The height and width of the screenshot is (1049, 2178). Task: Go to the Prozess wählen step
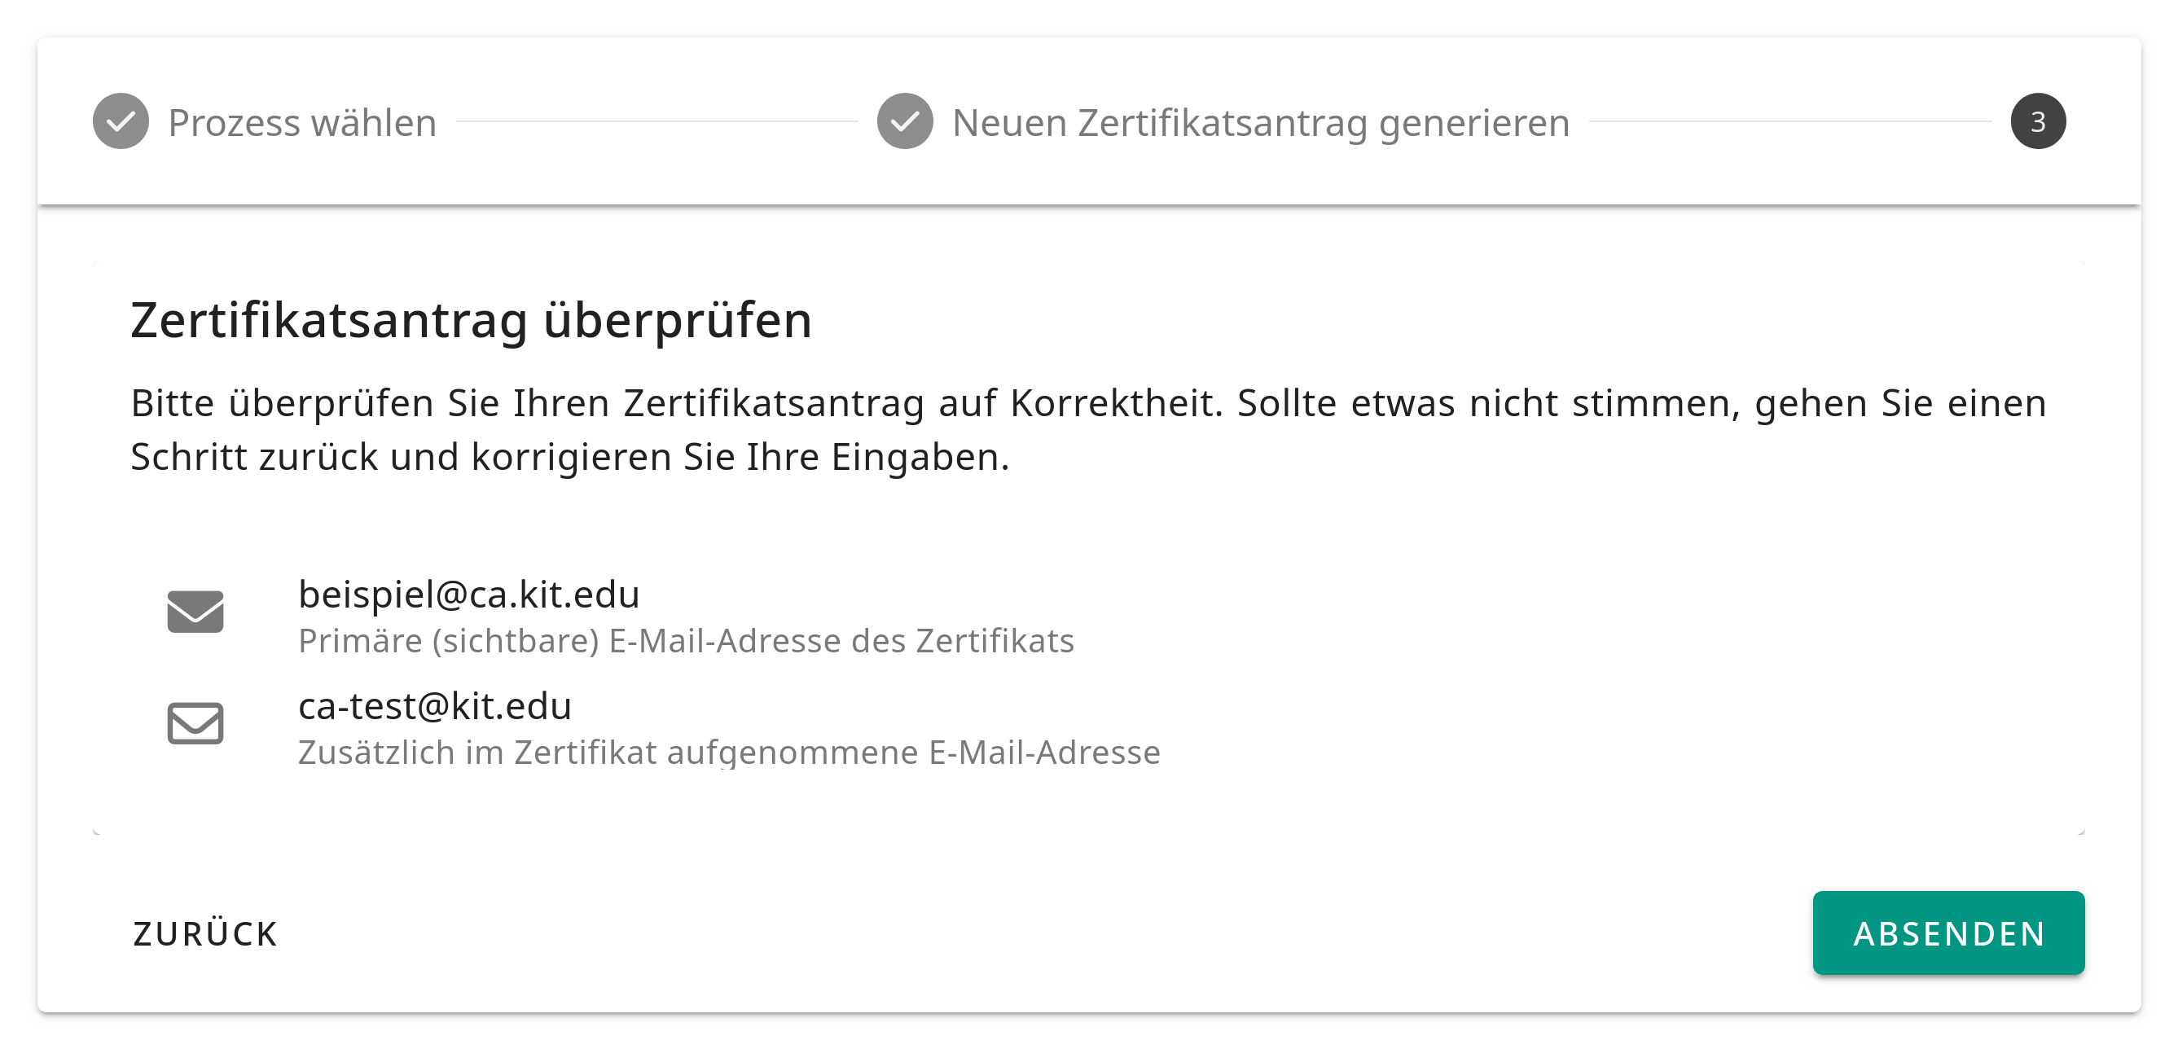pos(302,124)
